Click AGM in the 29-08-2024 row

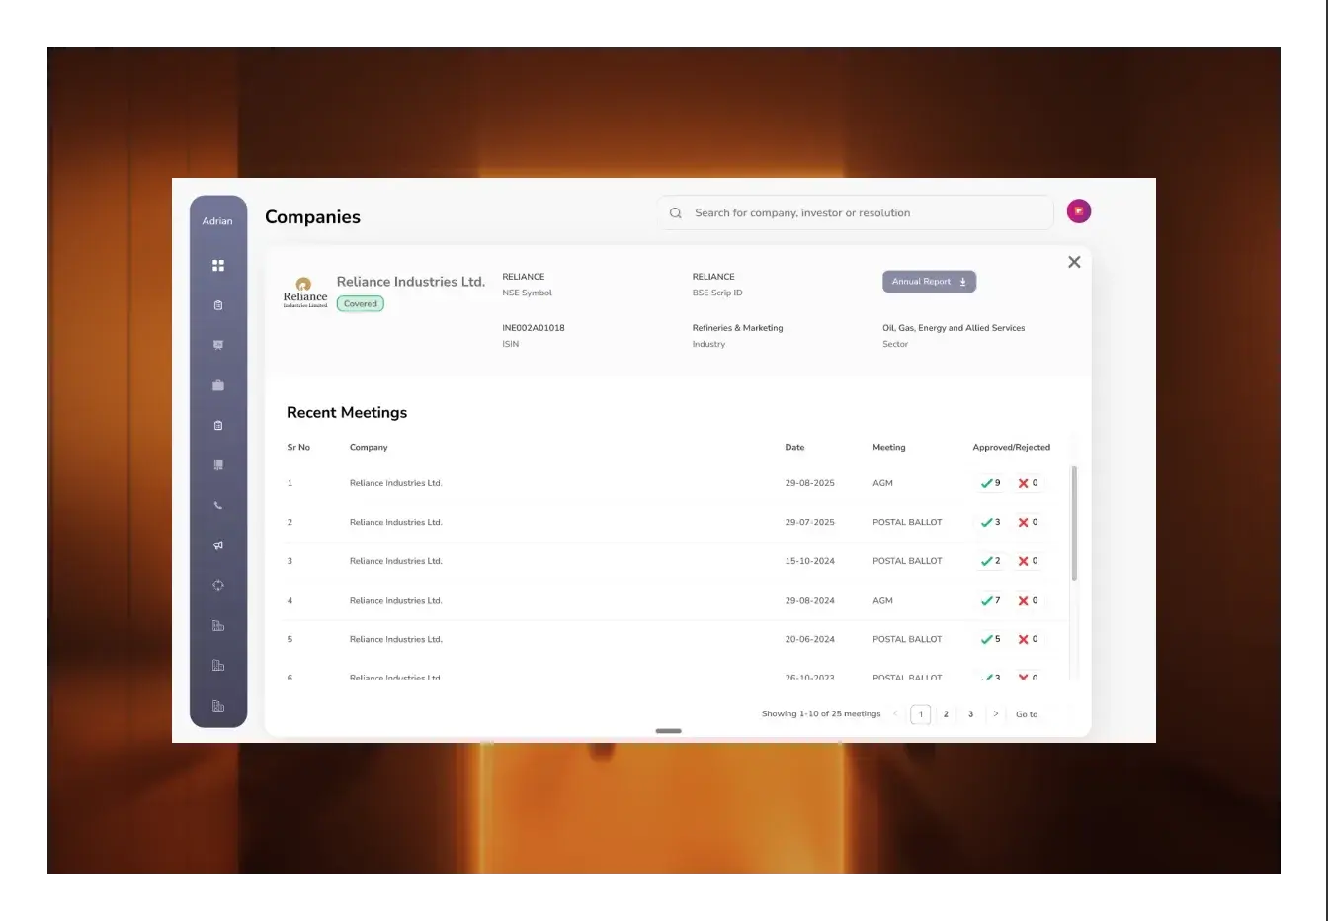(x=882, y=600)
